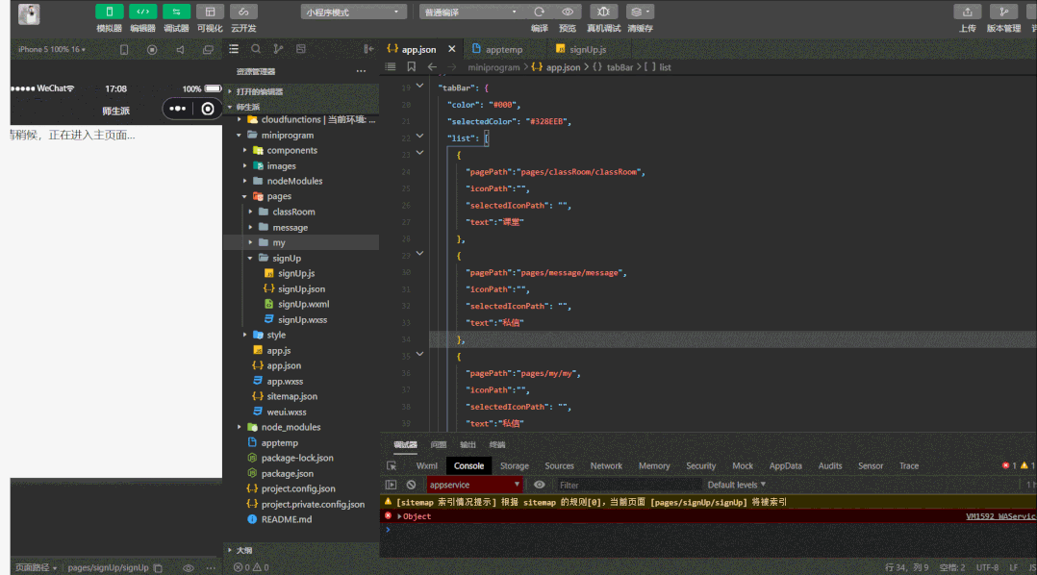This screenshot has width=1037, height=575.
Task: Navigate back with editor arrow icon
Action: click(x=432, y=66)
